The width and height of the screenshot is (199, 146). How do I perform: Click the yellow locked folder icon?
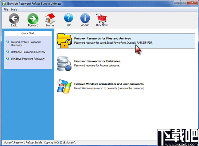64,41
